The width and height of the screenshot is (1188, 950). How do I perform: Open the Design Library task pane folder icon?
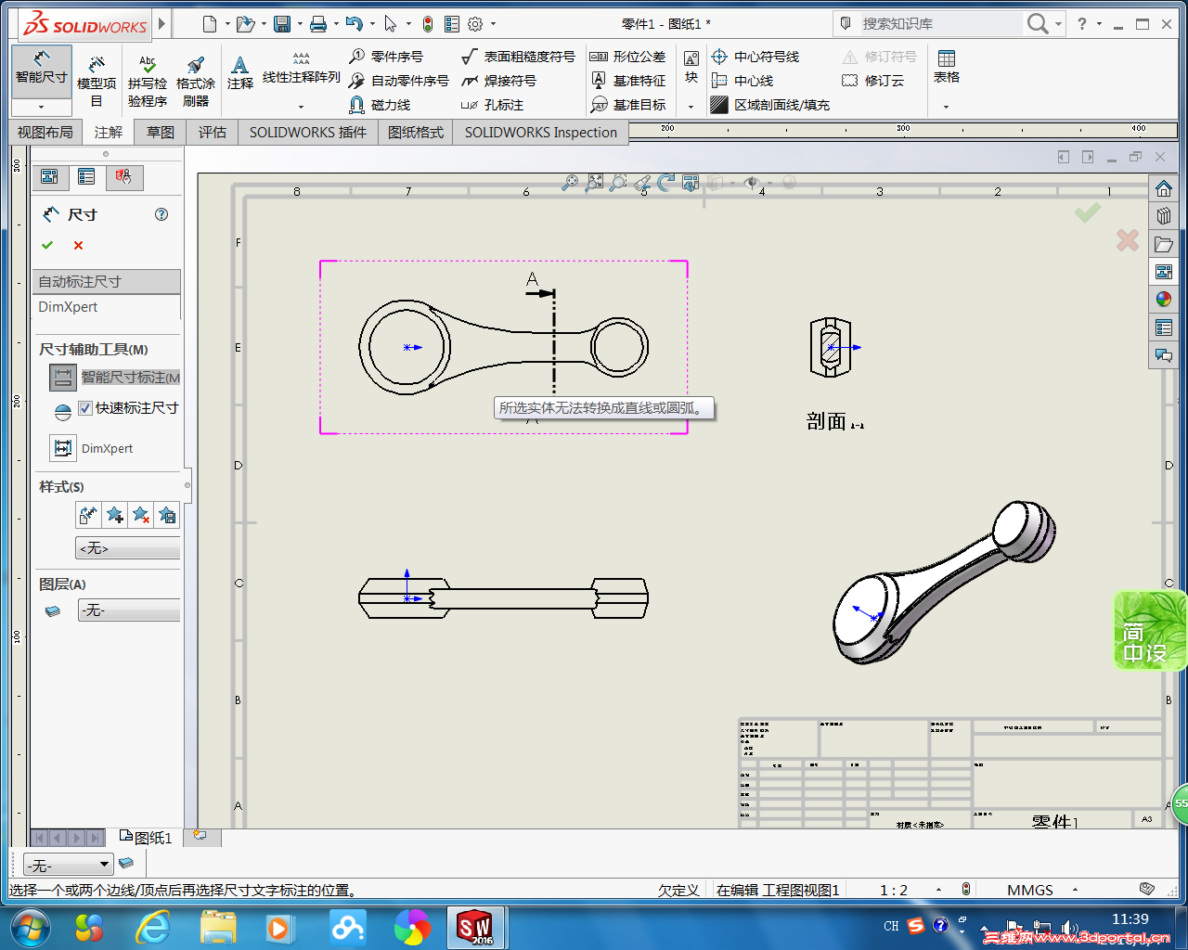click(1164, 244)
